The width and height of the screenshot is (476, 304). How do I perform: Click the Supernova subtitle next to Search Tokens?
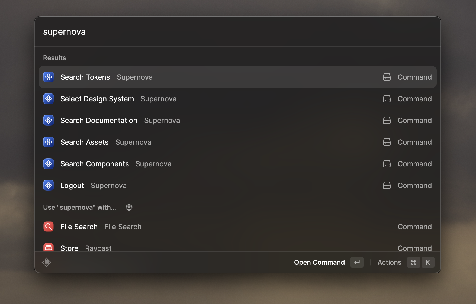pyautogui.click(x=135, y=77)
